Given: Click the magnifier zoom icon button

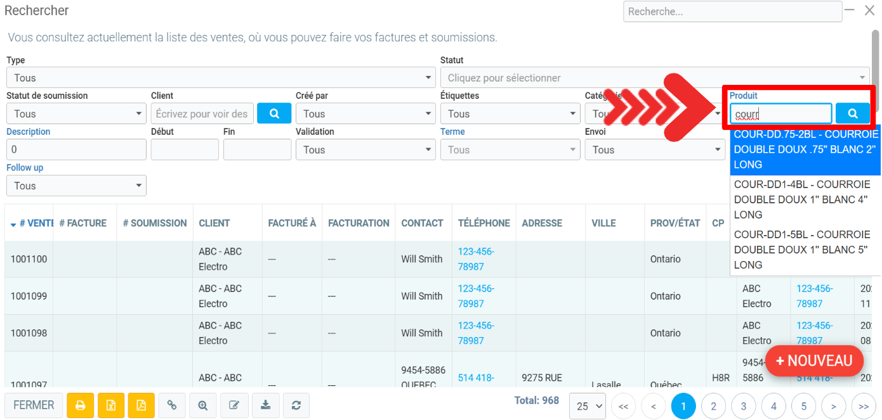Looking at the screenshot, I should coord(203,405).
